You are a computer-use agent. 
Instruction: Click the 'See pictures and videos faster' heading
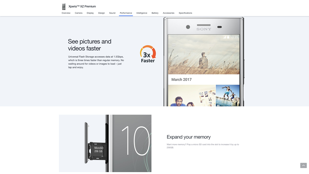coord(90,45)
